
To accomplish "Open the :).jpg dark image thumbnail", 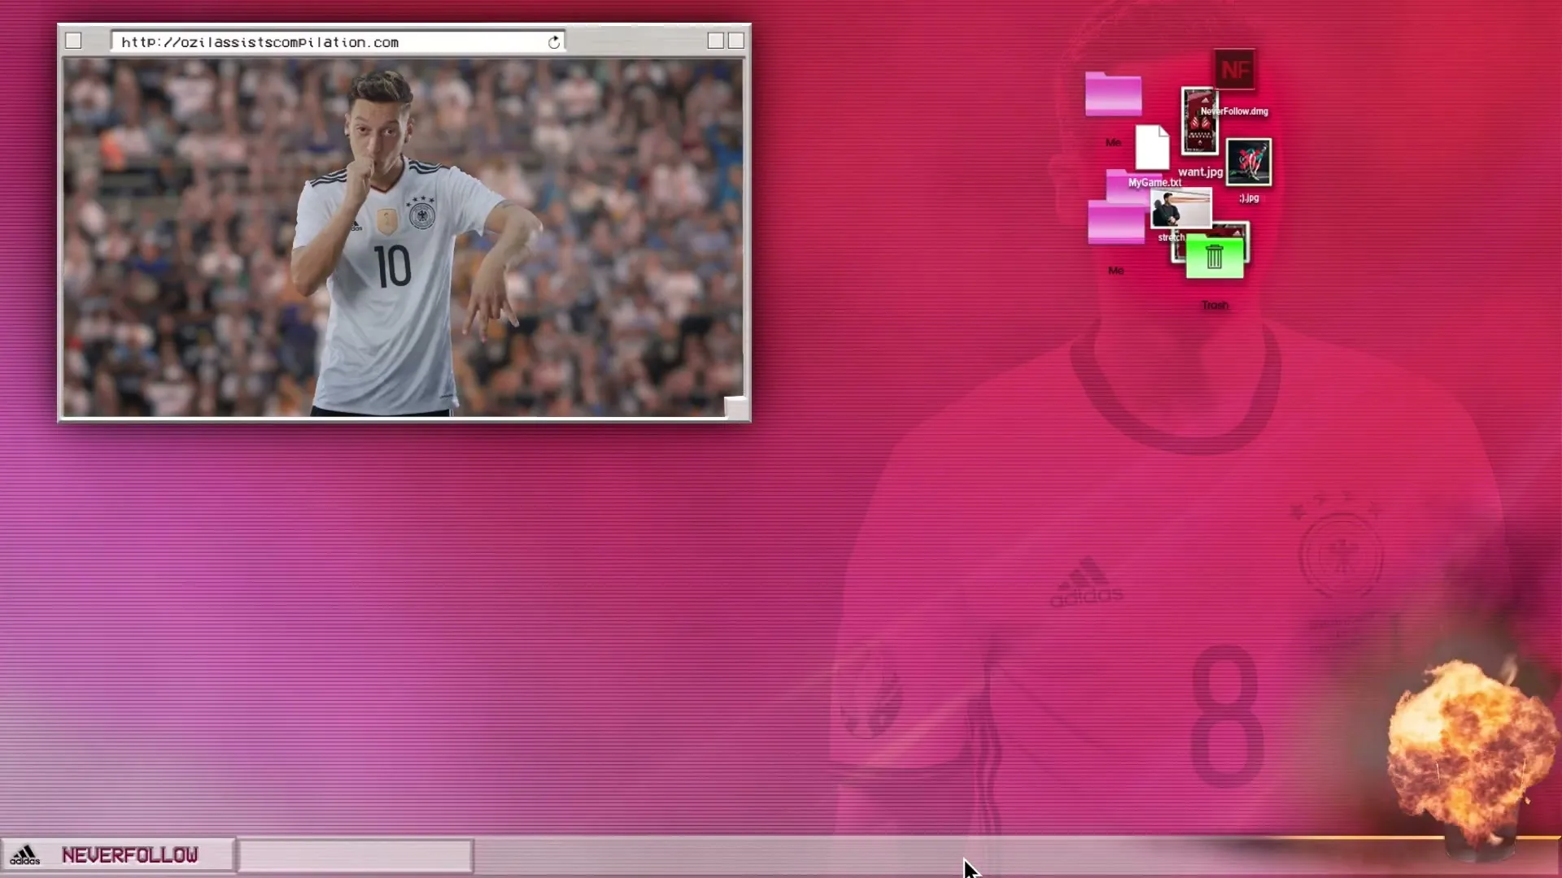I will tap(1249, 163).
